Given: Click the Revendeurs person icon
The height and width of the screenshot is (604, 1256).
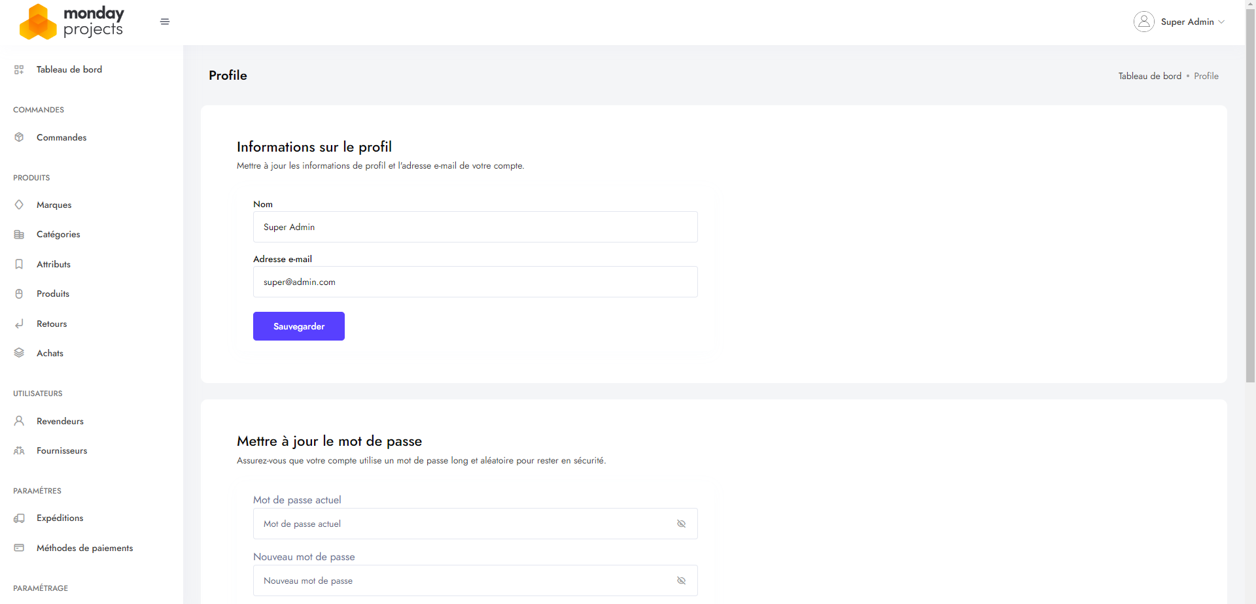Looking at the screenshot, I should click(x=19, y=421).
